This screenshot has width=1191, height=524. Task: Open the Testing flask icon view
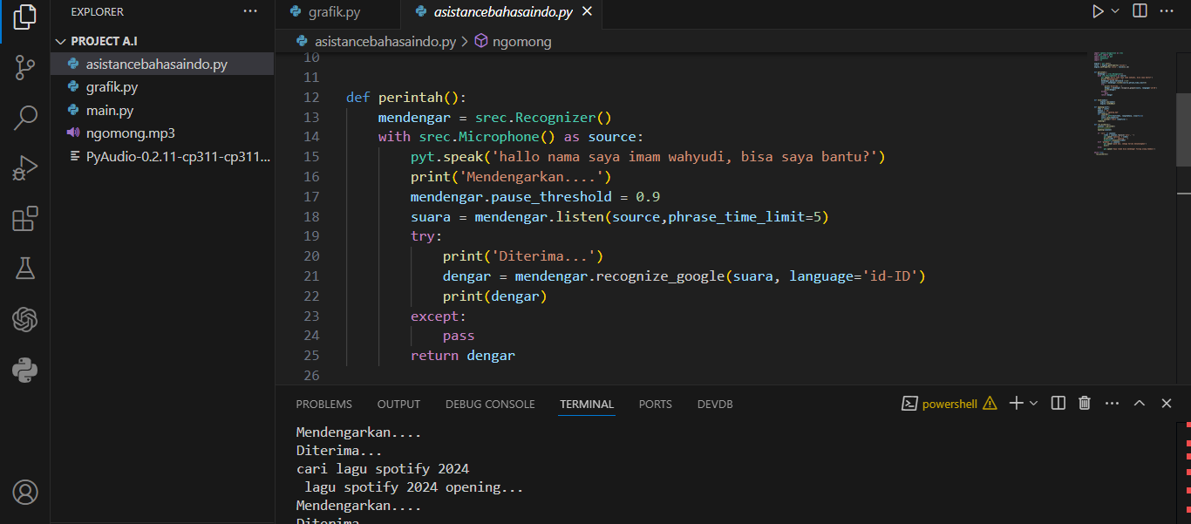[x=25, y=269]
